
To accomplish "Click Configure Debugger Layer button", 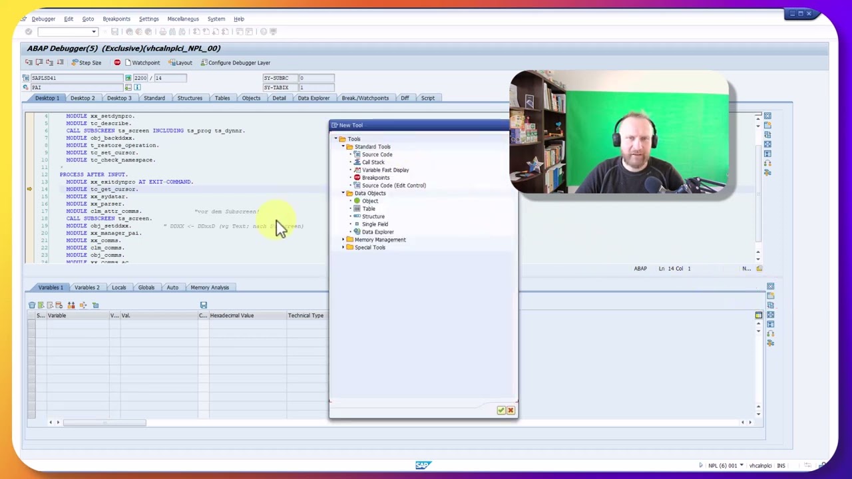I will tap(235, 63).
